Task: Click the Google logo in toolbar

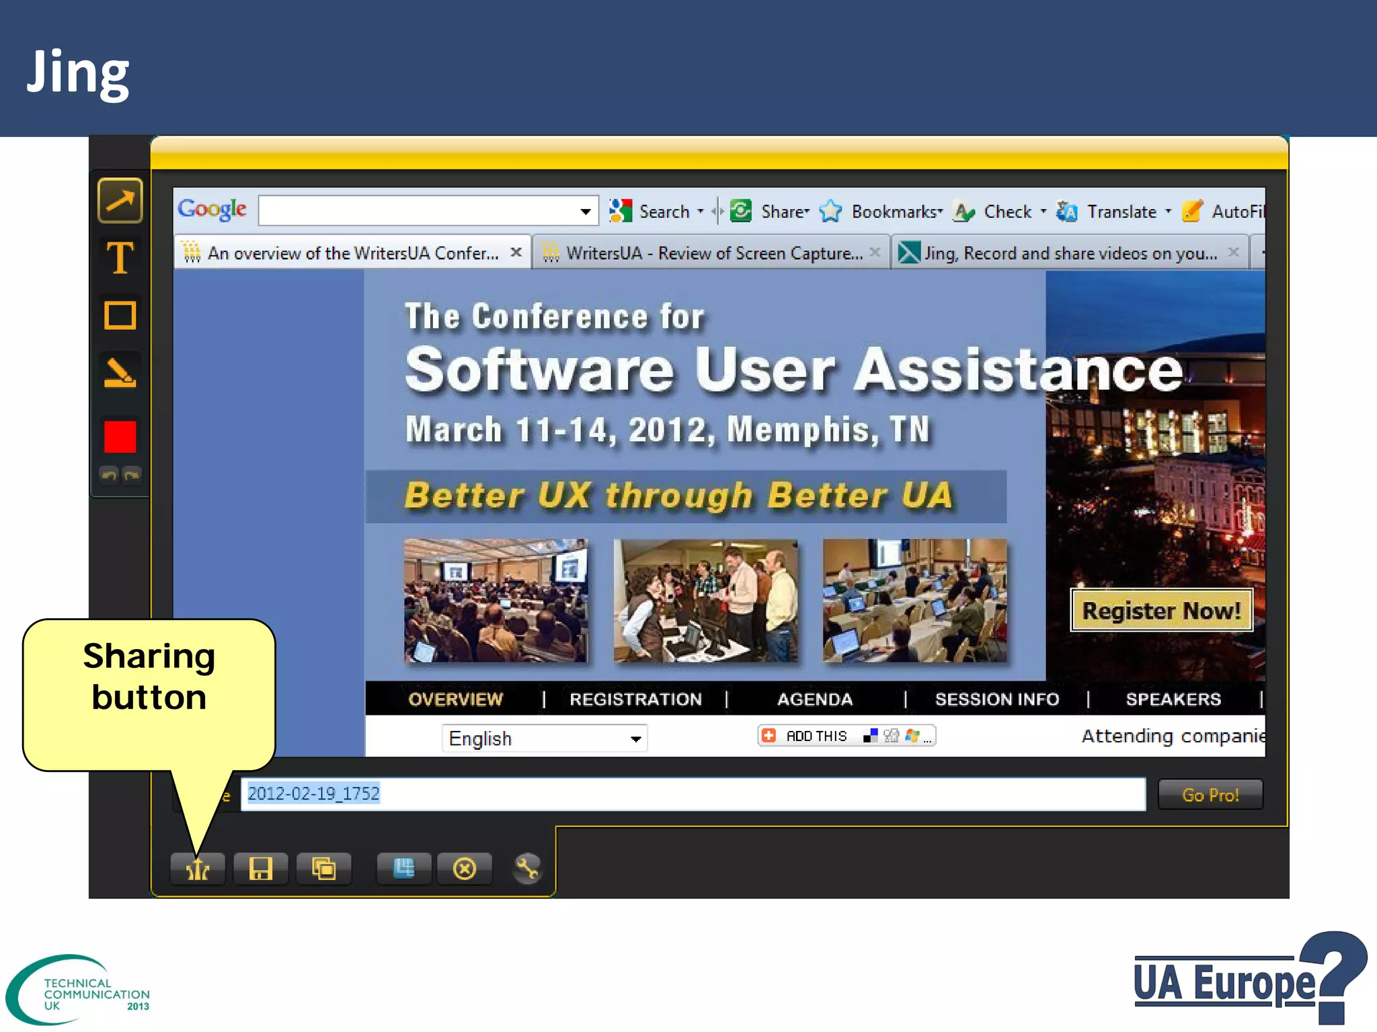Action: [x=212, y=210]
